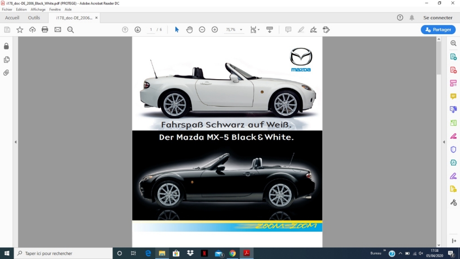This screenshot has width=460, height=259.
Task: Open Netflix from the taskbar
Action: pos(204,253)
